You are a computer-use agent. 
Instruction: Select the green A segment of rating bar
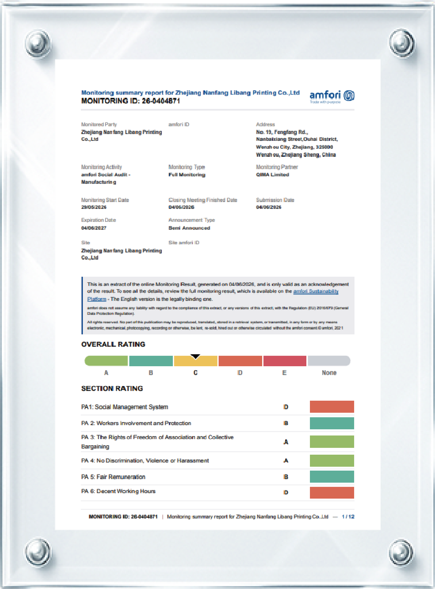point(106,361)
